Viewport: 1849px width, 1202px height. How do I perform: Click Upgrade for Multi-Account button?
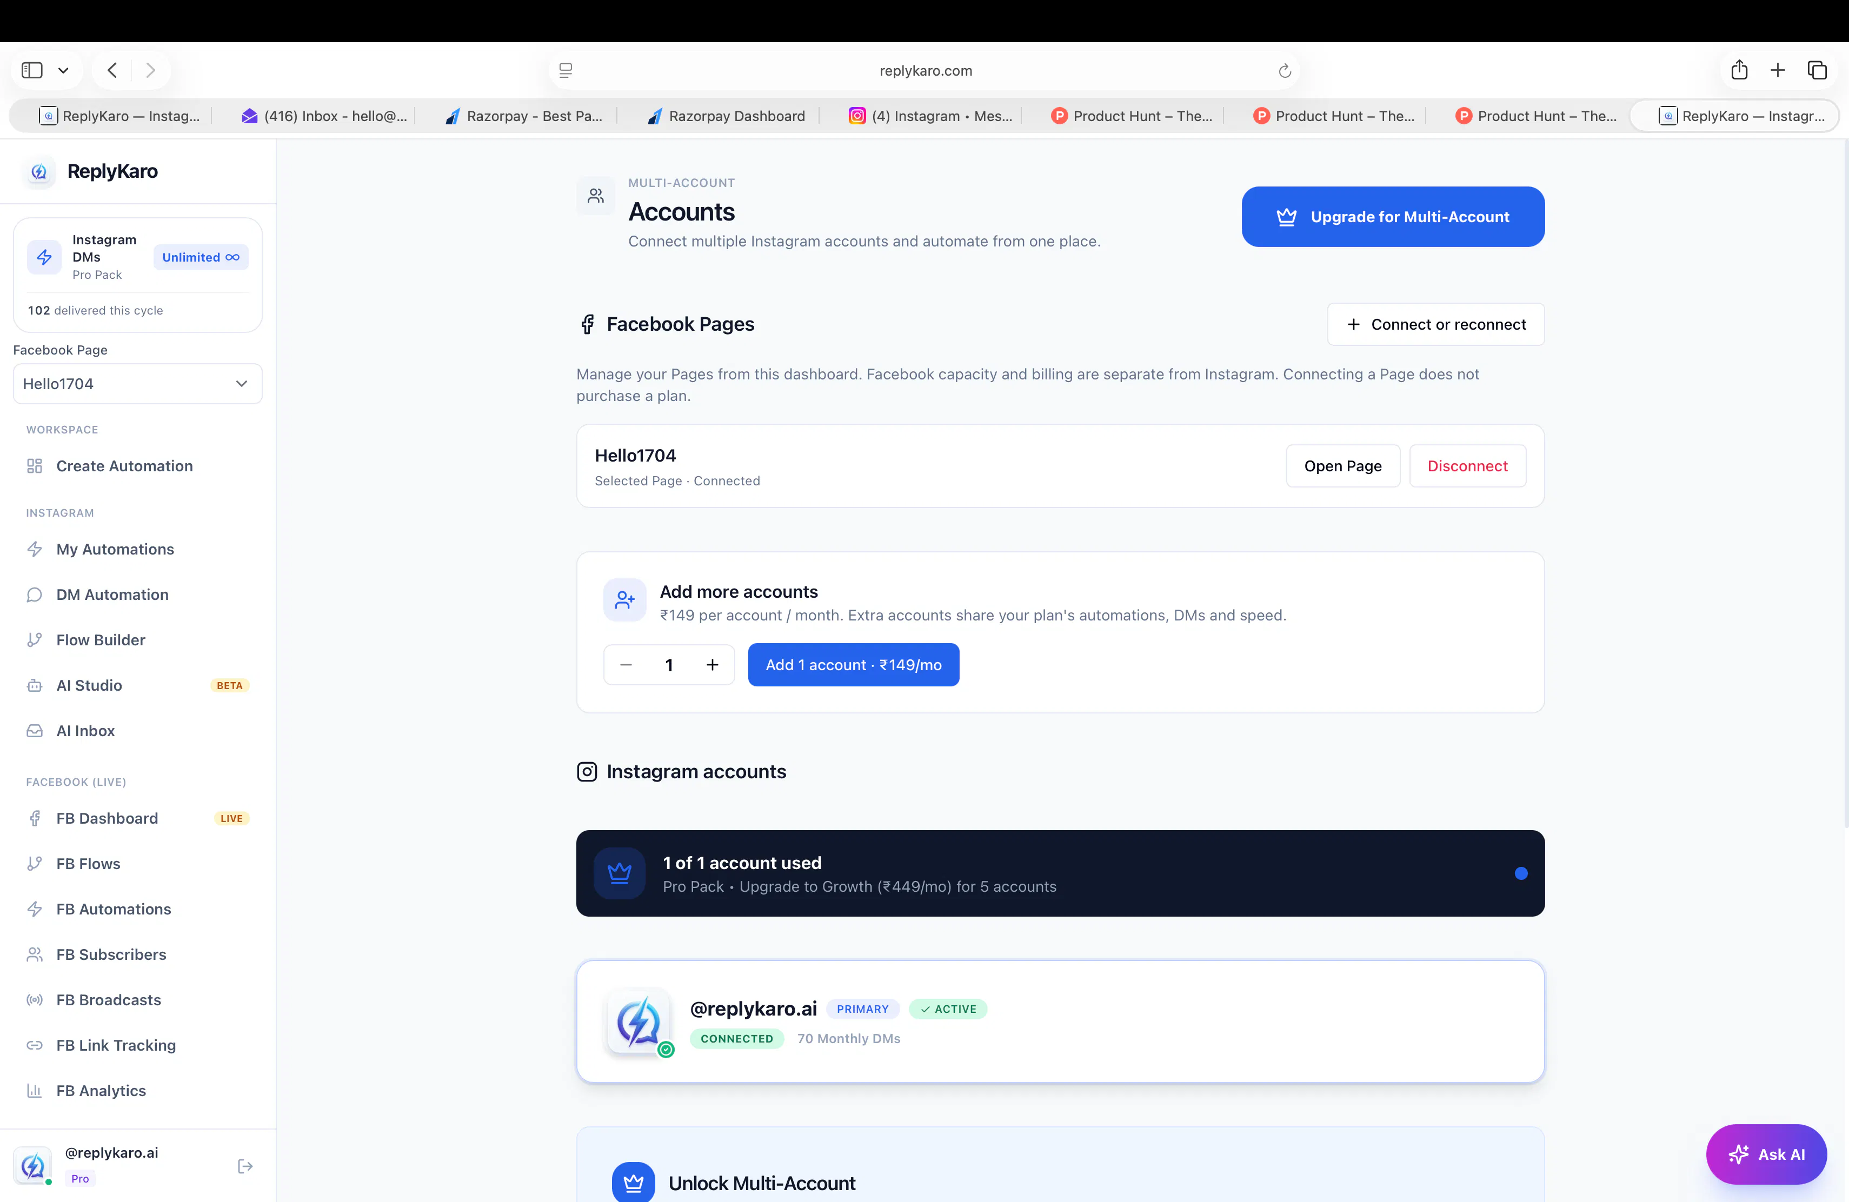1392,217
